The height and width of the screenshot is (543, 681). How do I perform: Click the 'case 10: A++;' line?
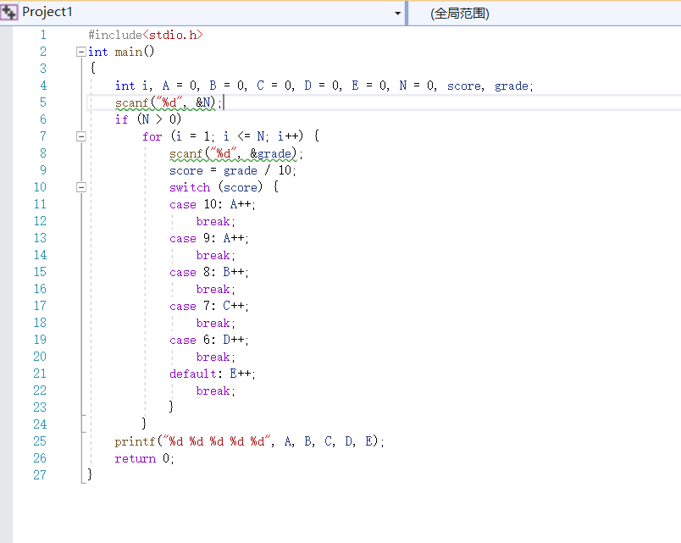(x=212, y=204)
